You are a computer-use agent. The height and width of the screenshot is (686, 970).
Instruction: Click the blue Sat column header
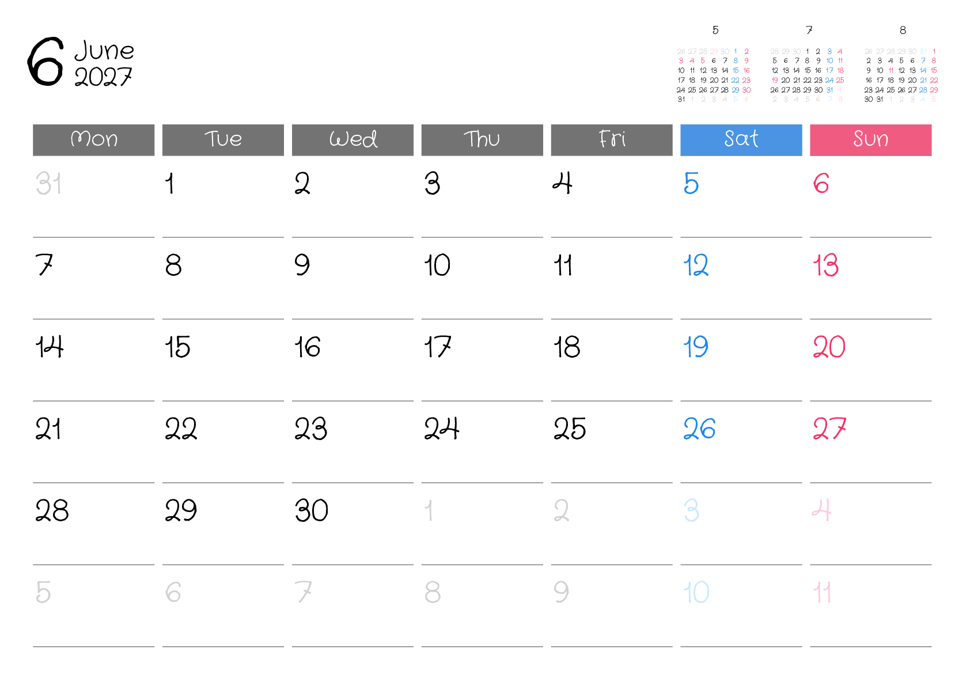pyautogui.click(x=741, y=139)
